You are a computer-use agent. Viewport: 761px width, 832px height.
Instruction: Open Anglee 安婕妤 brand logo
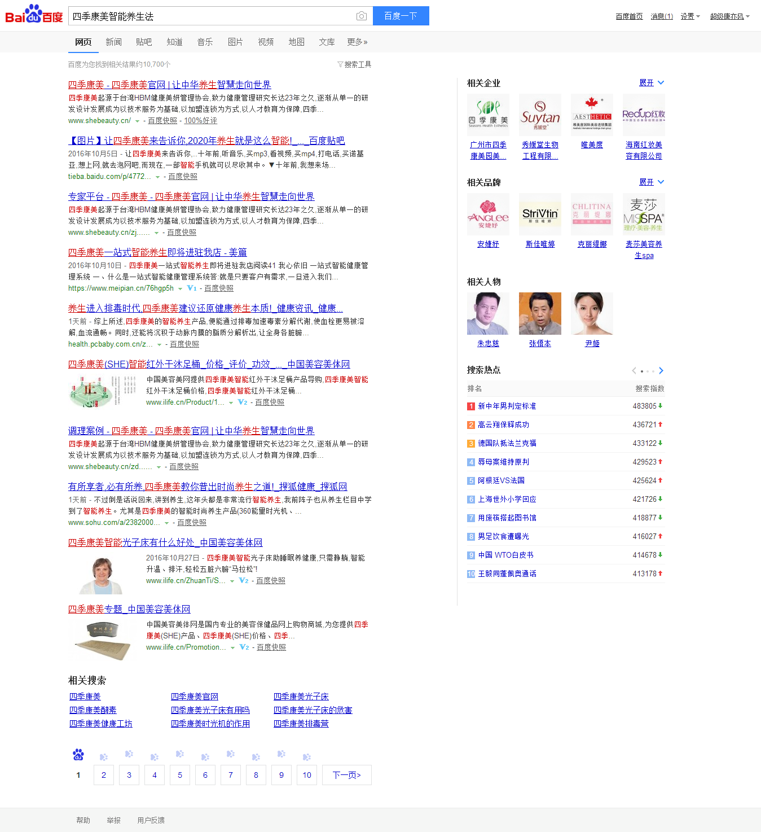488,214
